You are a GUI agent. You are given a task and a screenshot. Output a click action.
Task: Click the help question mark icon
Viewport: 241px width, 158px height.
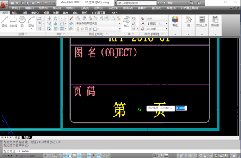click(x=199, y=3)
